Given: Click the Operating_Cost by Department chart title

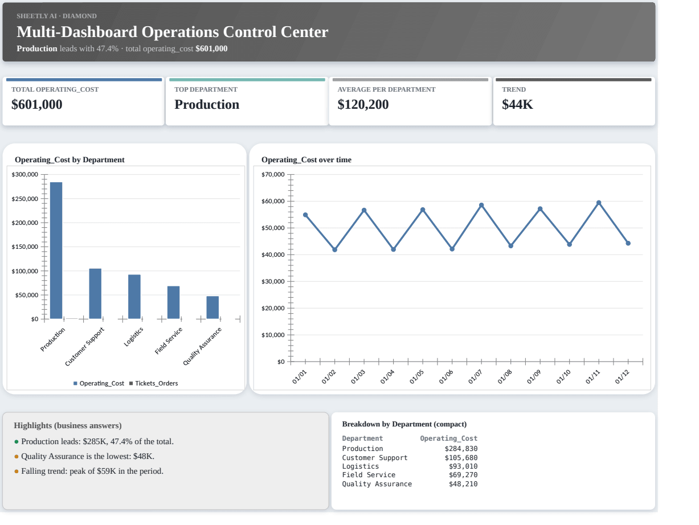Looking at the screenshot, I should pos(70,159).
